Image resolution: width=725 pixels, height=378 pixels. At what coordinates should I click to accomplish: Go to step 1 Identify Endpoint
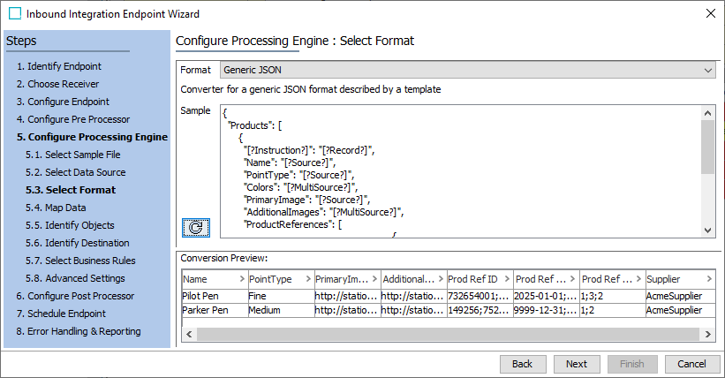click(57, 66)
